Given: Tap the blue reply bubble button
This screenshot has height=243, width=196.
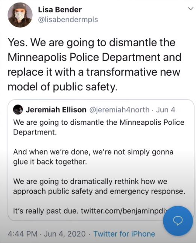Looking at the screenshot, I should 178,220.
